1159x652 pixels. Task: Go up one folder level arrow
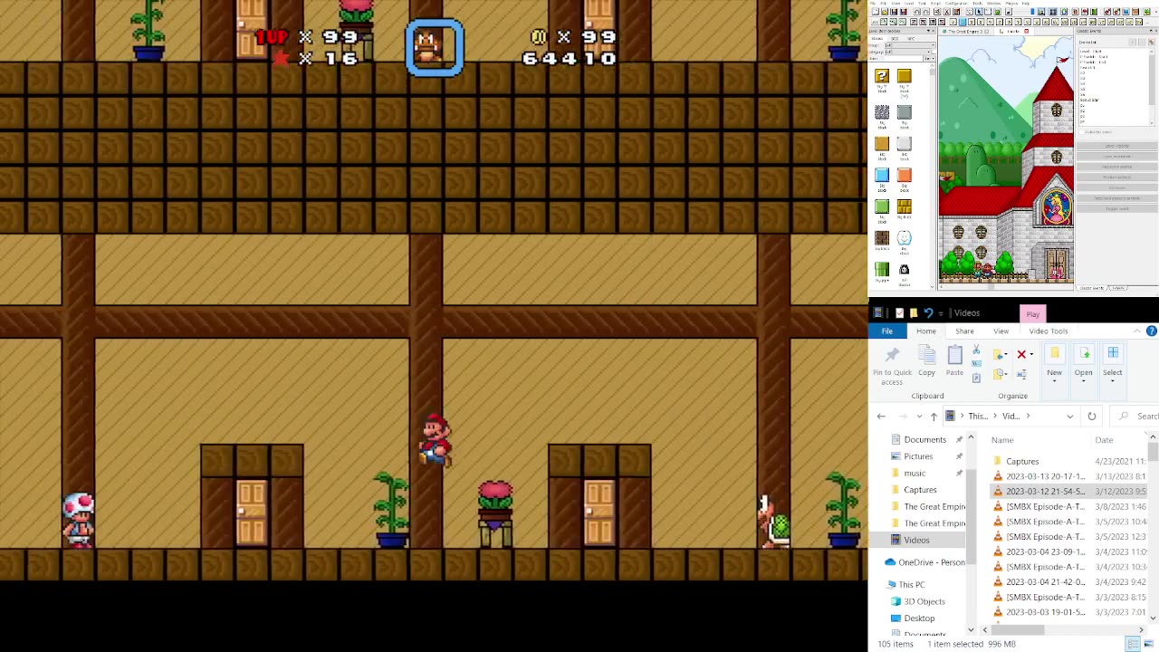934,417
